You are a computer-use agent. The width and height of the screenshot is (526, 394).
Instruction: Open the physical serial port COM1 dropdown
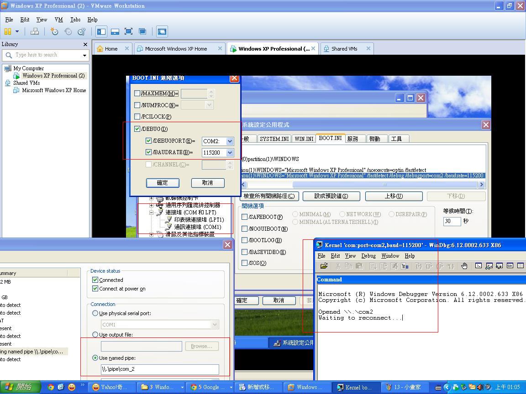[x=215, y=324]
